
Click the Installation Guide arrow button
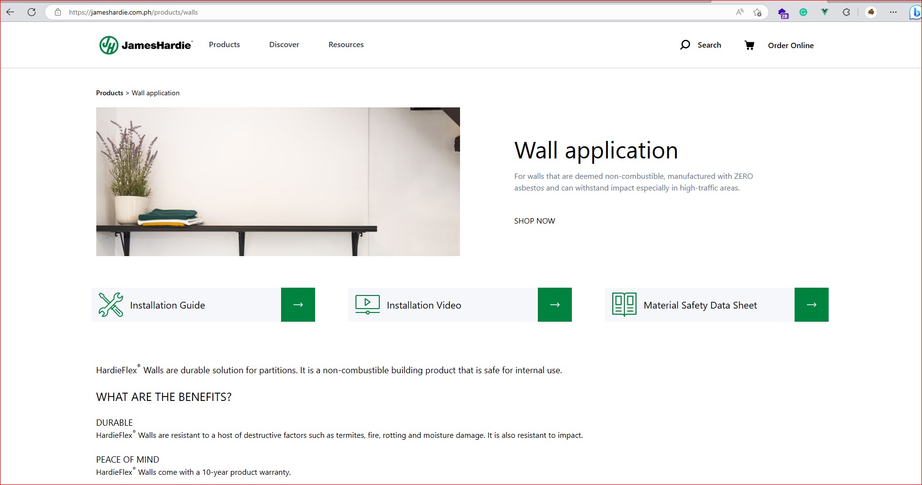298,305
